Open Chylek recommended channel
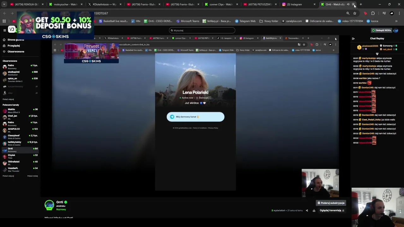404x227 pixels. pos(20,156)
